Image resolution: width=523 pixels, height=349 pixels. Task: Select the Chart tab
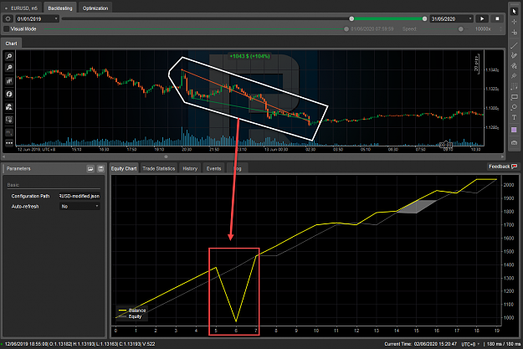[12, 44]
